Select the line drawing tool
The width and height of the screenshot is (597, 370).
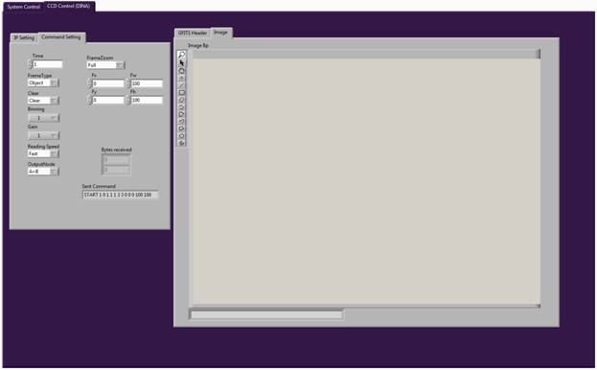pyautogui.click(x=182, y=85)
